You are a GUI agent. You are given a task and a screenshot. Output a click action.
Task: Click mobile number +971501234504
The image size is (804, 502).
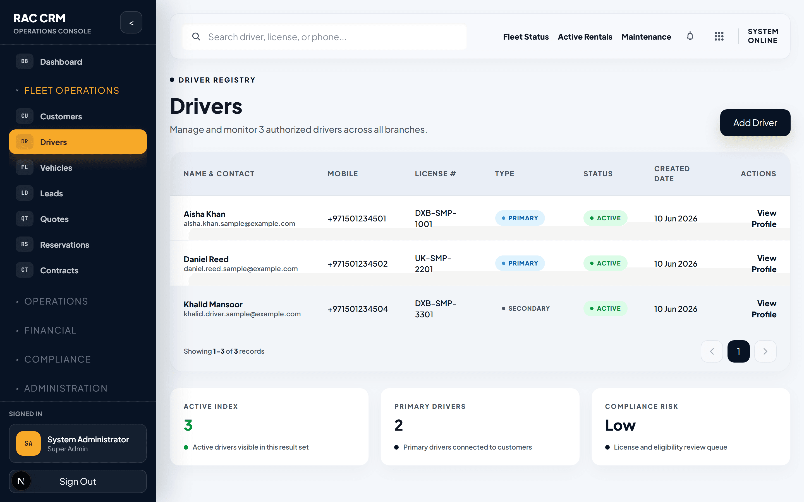point(358,309)
